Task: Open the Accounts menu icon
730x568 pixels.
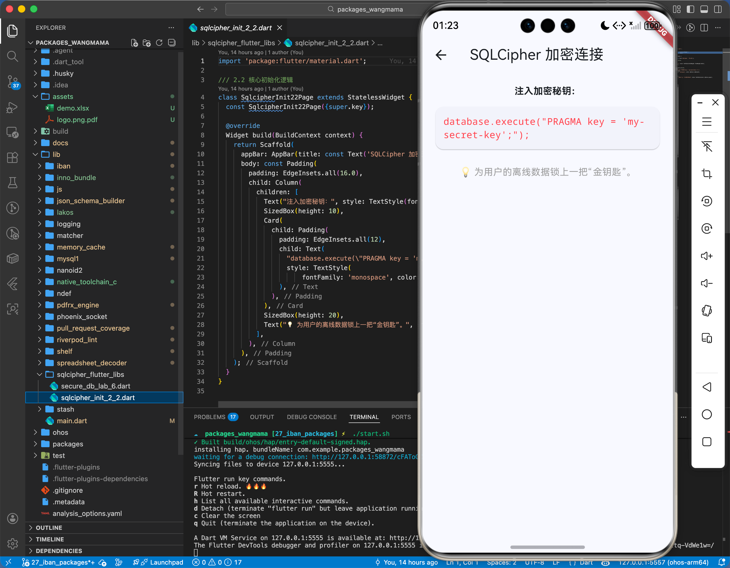Action: coord(12,518)
